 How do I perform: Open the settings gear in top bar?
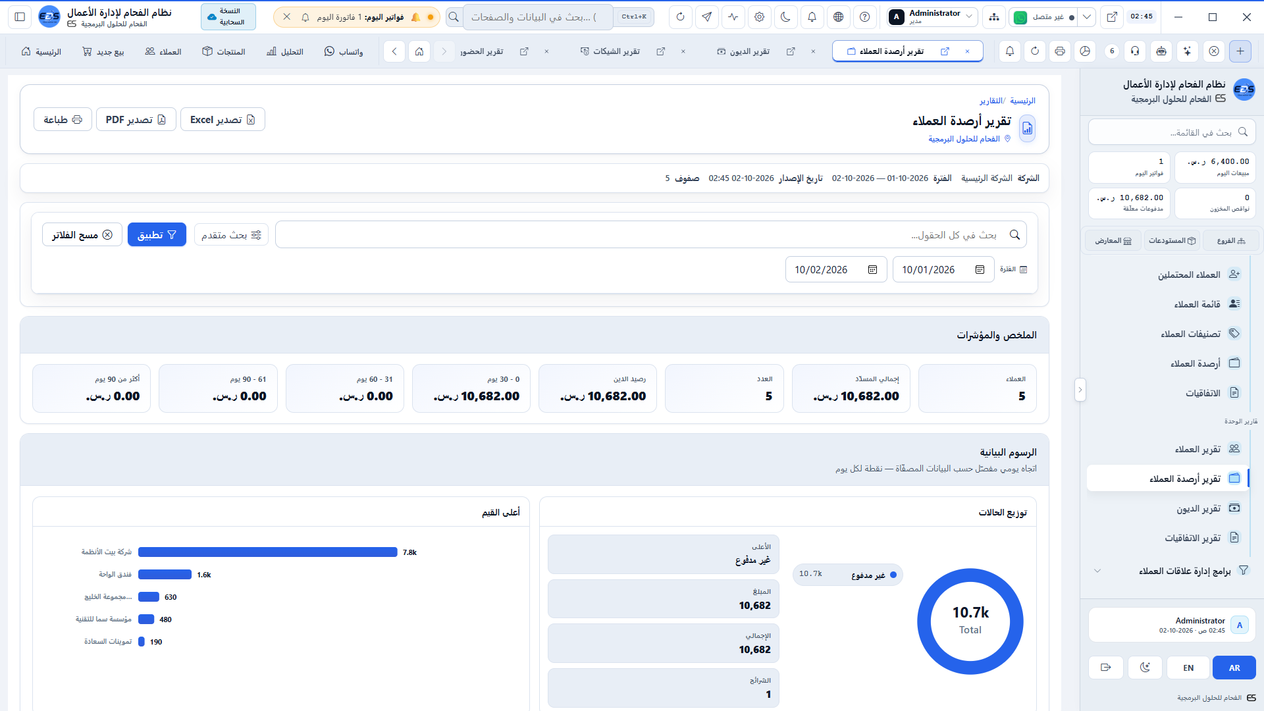pos(760,17)
